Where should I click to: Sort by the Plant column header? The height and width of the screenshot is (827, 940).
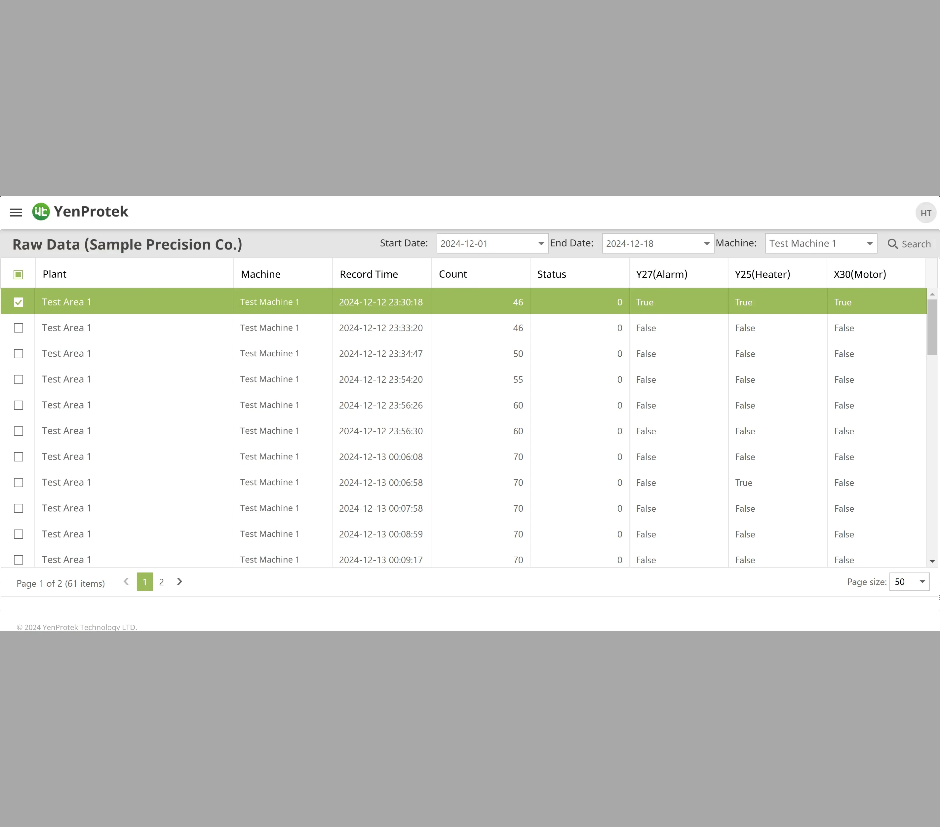134,274
